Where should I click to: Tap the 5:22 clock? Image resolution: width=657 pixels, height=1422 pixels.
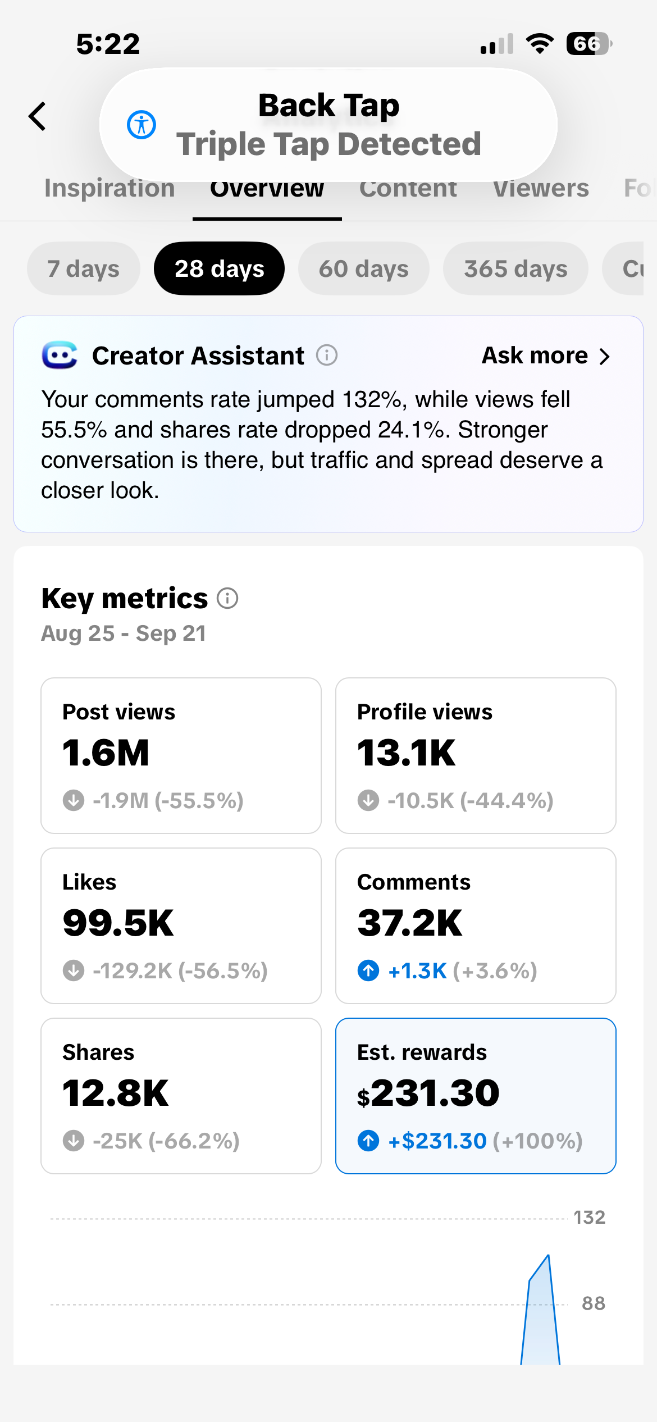point(108,44)
